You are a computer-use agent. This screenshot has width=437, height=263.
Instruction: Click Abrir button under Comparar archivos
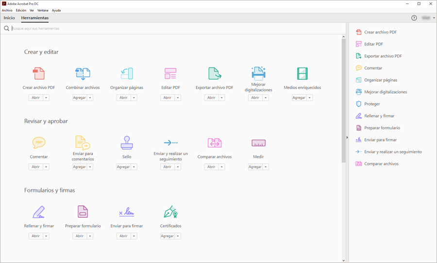[x=211, y=167]
